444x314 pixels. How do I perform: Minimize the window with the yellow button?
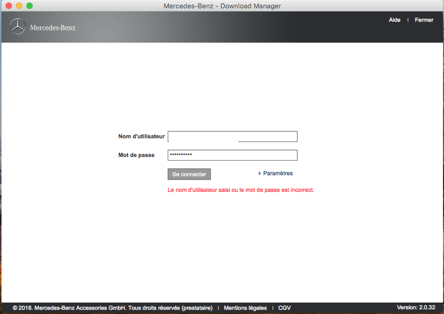[x=19, y=5]
